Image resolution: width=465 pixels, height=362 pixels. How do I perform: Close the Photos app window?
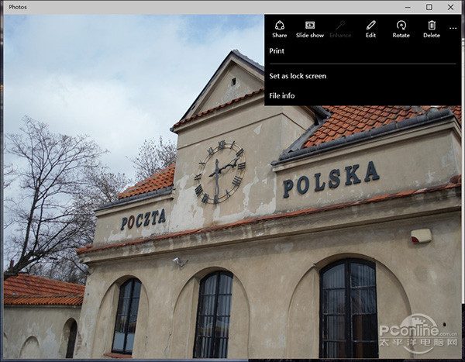tap(451, 7)
